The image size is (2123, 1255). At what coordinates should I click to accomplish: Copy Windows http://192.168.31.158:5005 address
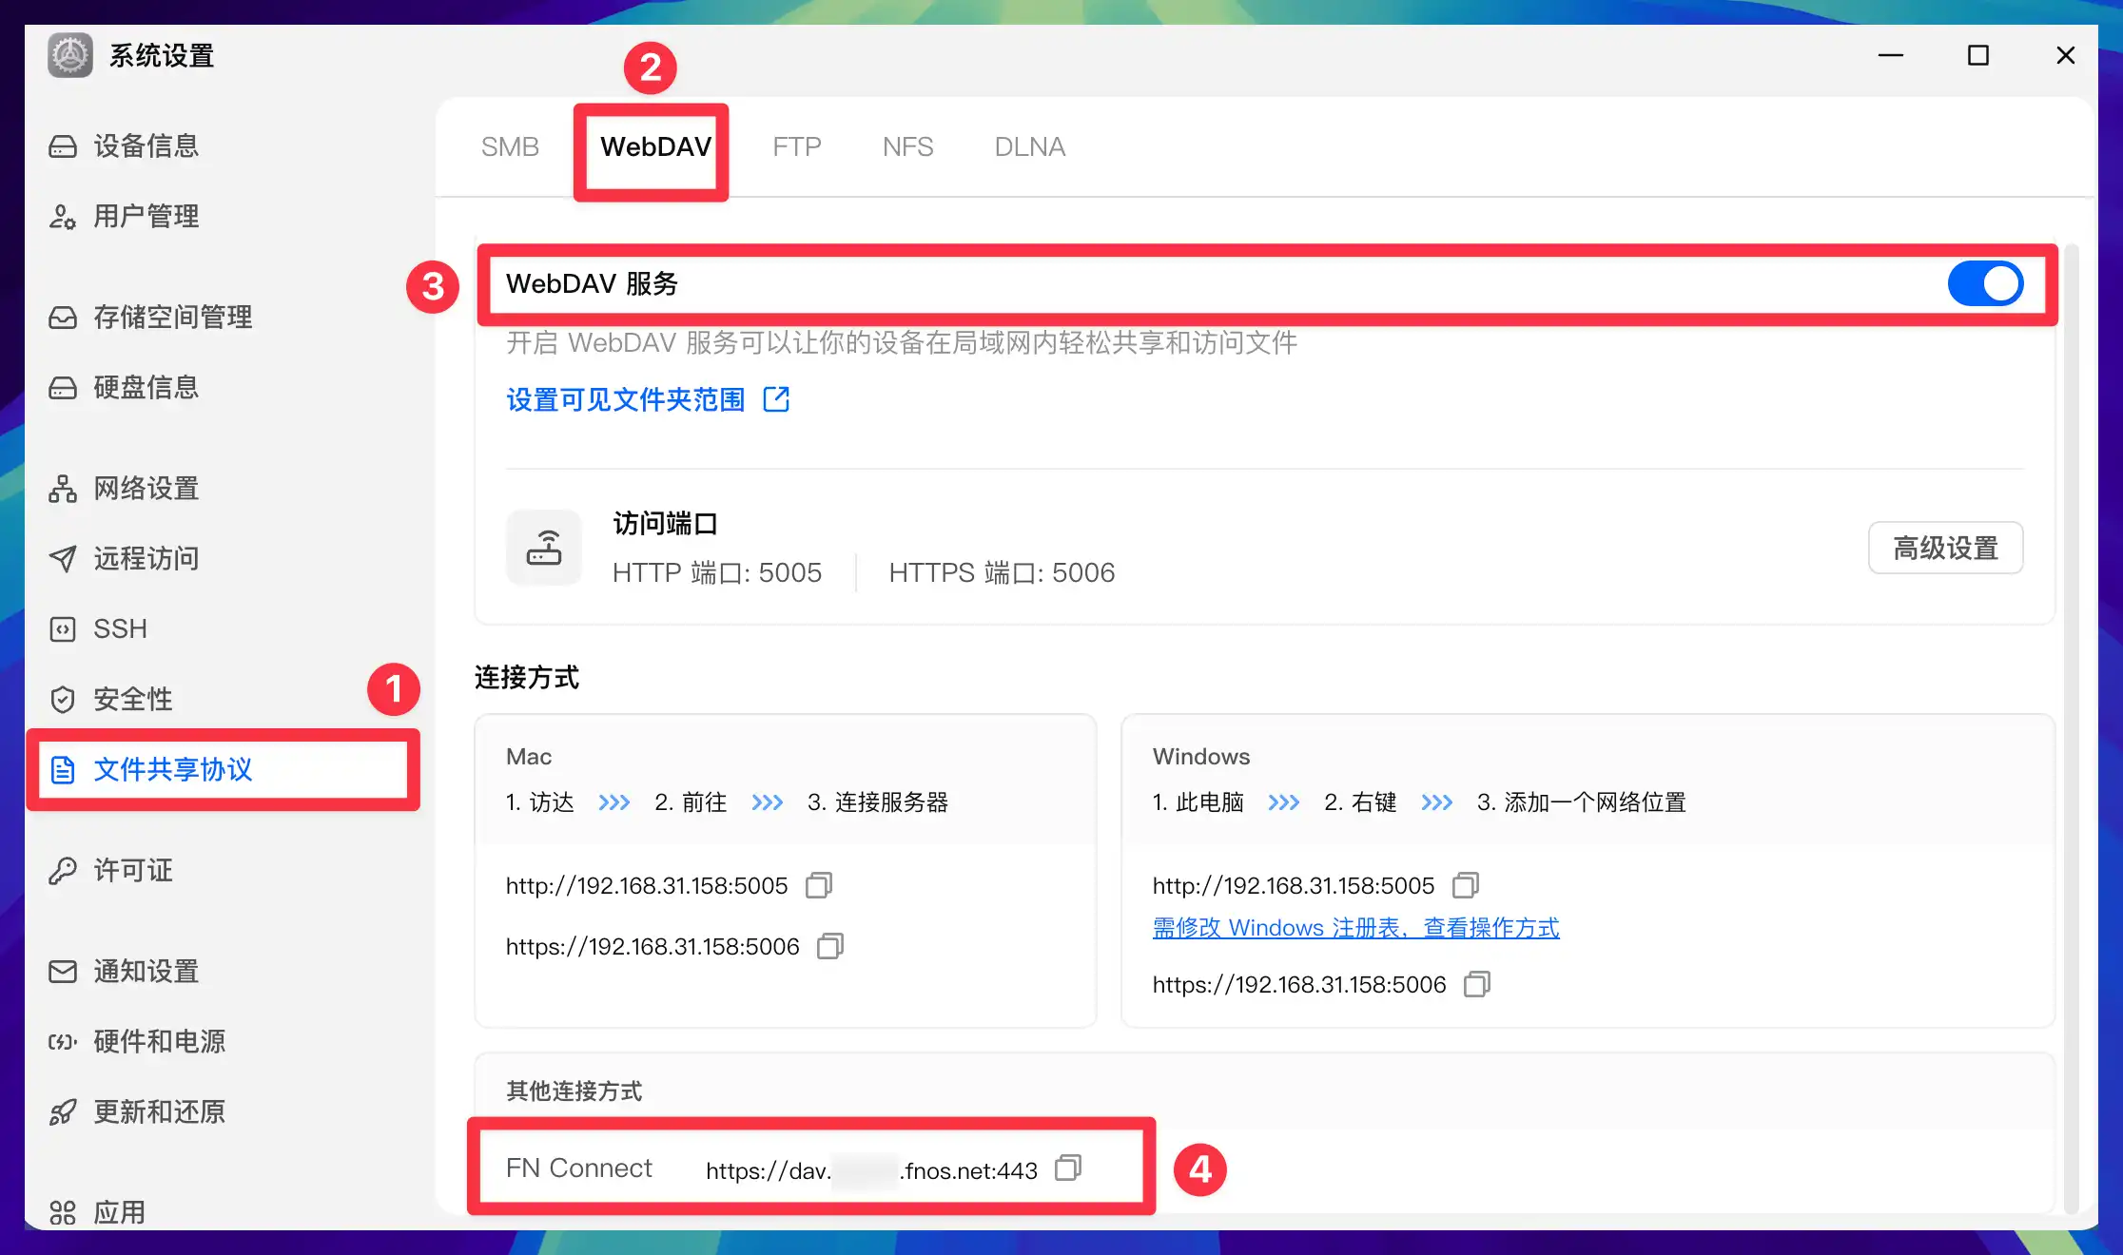[x=1466, y=885]
